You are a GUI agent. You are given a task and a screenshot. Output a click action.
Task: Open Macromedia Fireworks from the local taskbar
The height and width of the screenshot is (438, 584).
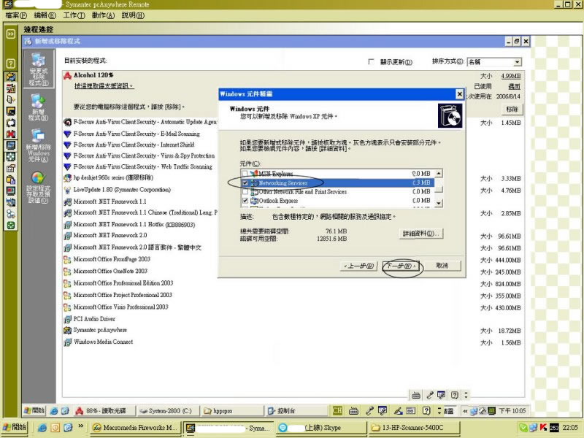tap(136, 428)
